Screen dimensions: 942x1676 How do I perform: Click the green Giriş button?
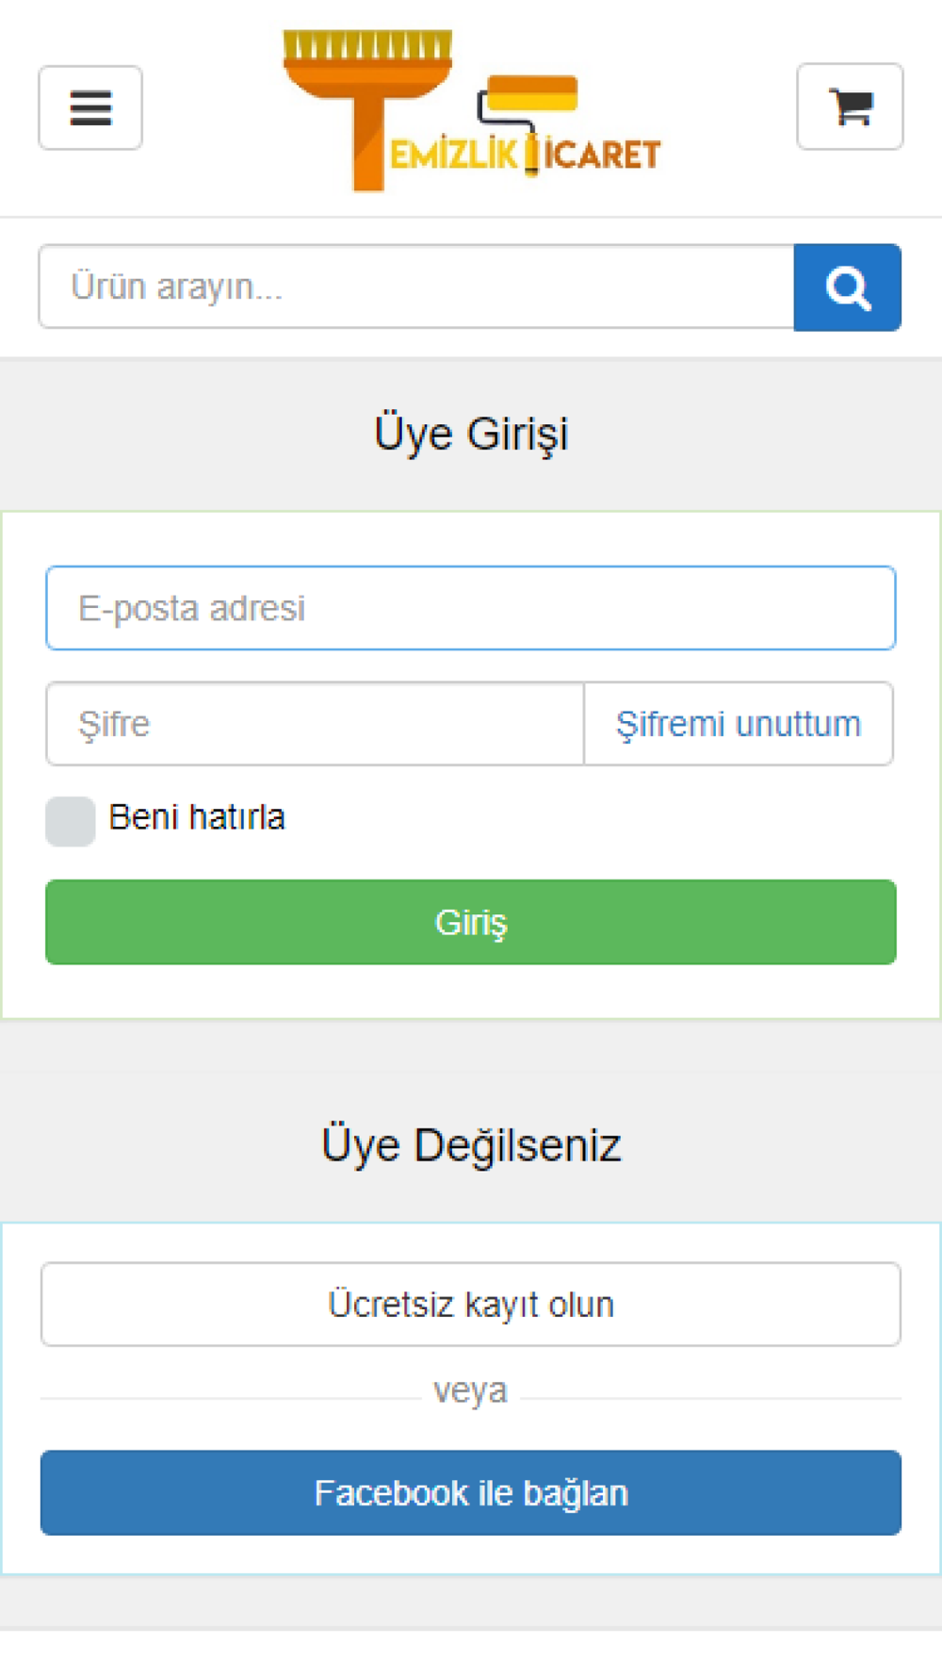click(x=471, y=922)
